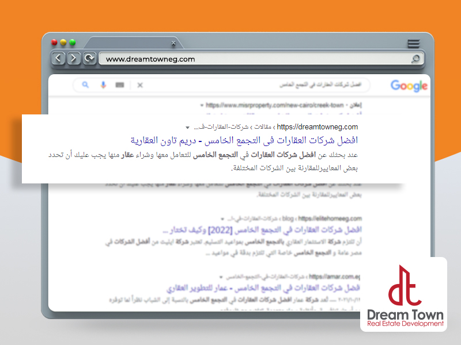This screenshot has width=461, height=345.
Task: Open the amar.com.eg result URL
Action: coord(335,277)
